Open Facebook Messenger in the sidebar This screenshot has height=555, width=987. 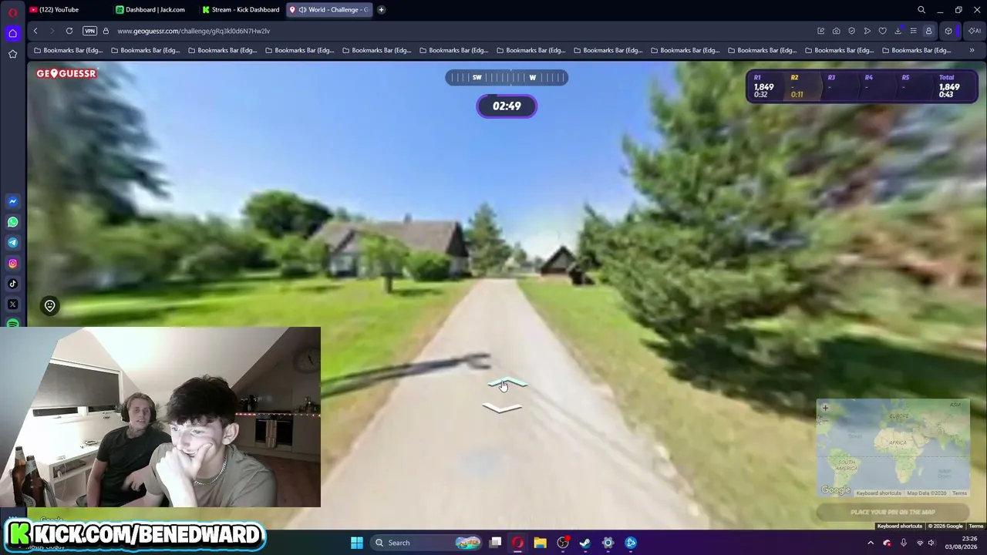[x=12, y=201]
